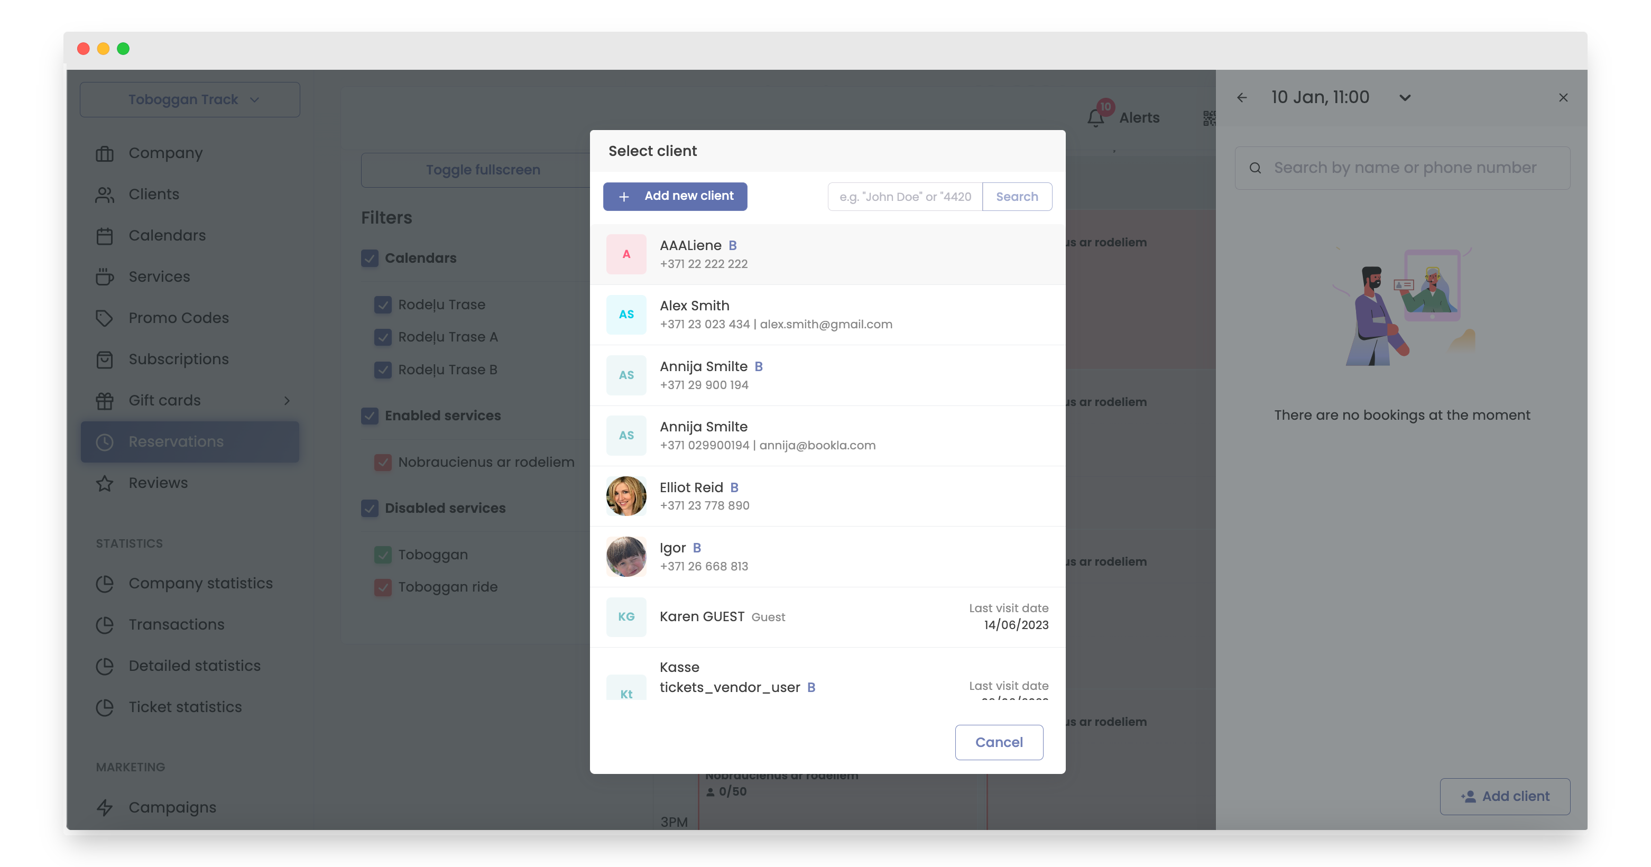Toggle the green Toboggan checkbox
Image resolution: width=1651 pixels, height=867 pixels.
(x=383, y=554)
